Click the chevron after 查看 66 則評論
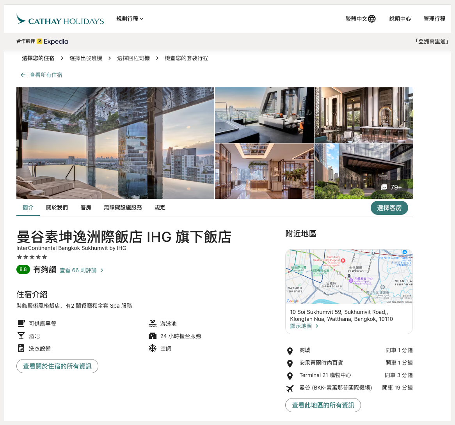This screenshot has width=455, height=425. [102, 270]
